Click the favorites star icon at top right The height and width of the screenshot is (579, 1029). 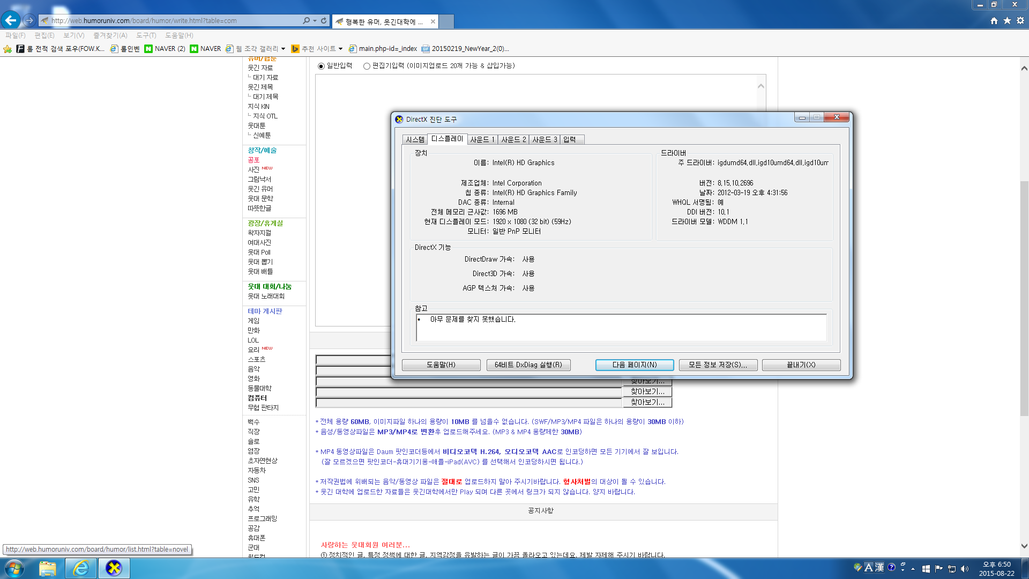click(1007, 20)
